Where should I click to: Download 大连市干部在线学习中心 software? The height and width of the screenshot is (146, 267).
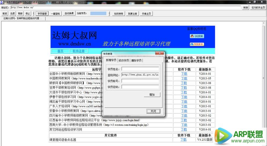pos(184,92)
